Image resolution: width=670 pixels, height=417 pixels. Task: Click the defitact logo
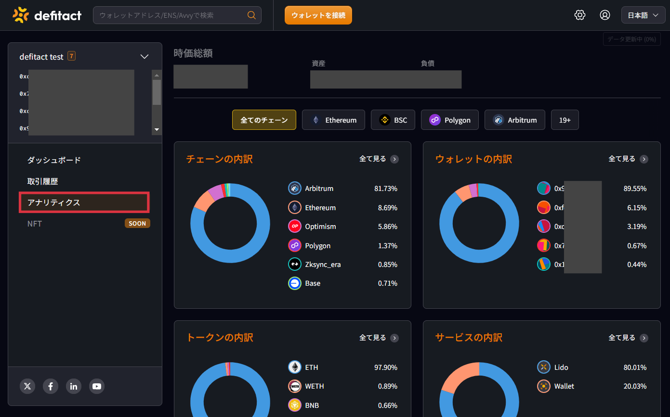point(47,15)
